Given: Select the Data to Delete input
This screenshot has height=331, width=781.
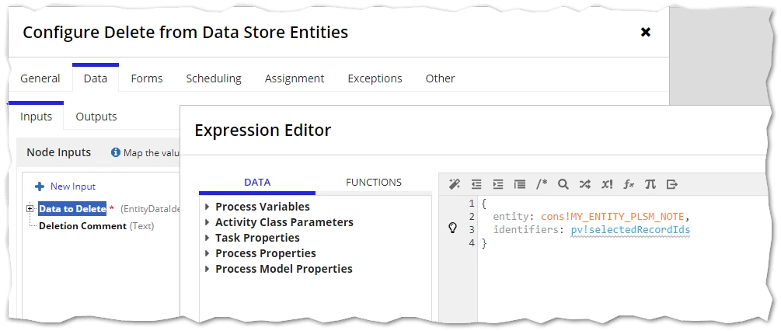Looking at the screenshot, I should (73, 209).
